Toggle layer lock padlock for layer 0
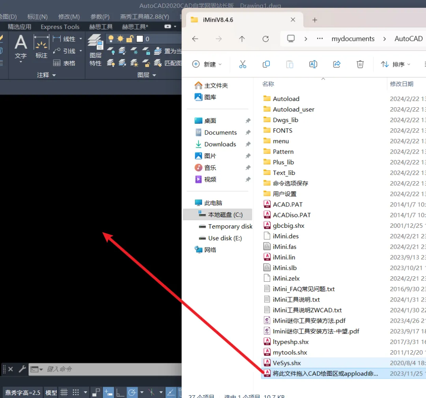 [x=130, y=39]
